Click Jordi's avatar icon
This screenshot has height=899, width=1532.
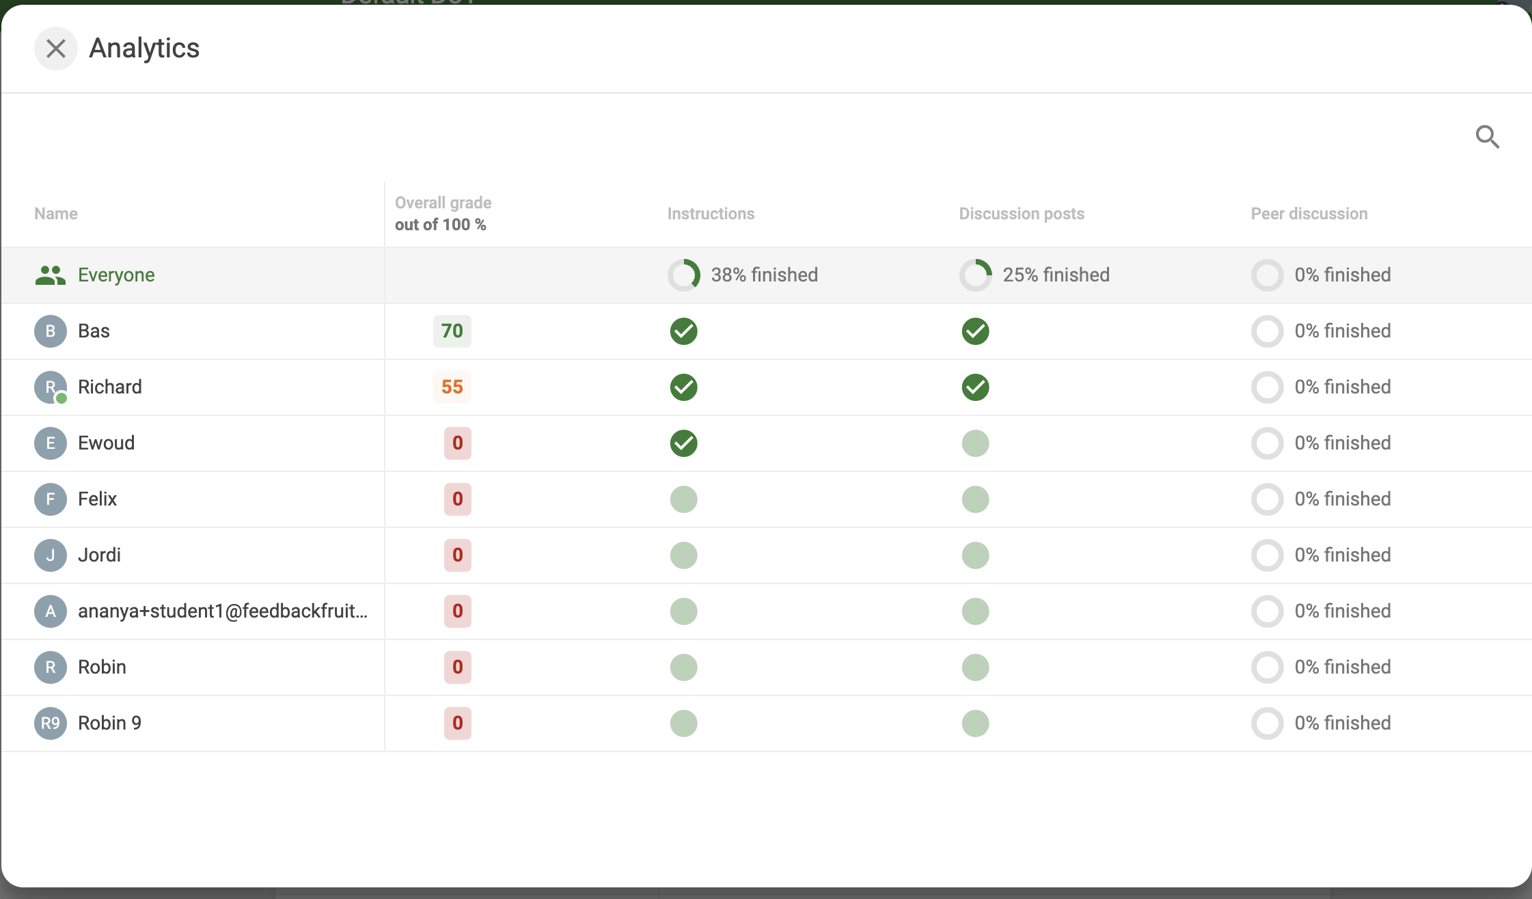click(x=51, y=555)
